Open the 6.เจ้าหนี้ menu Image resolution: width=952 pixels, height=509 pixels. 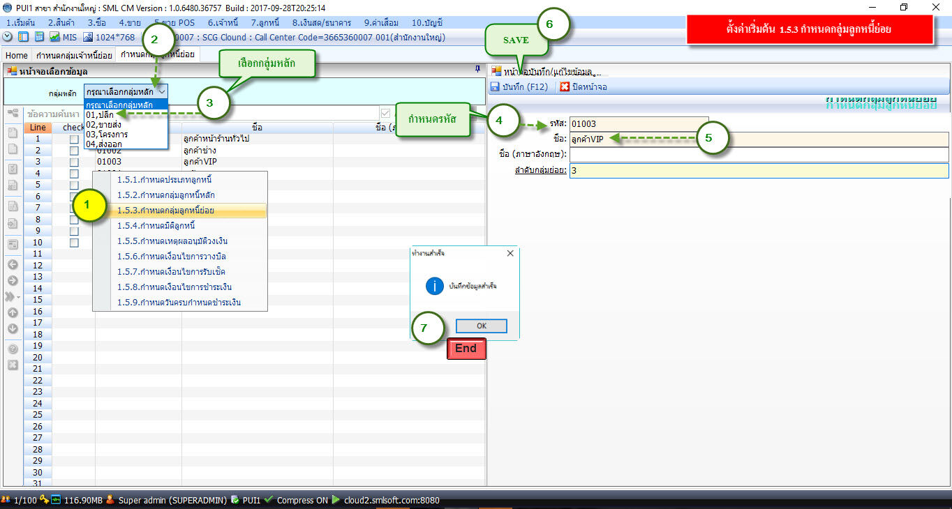pos(223,22)
